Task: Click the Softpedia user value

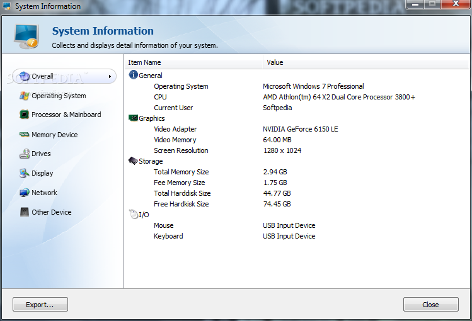Action: [277, 108]
